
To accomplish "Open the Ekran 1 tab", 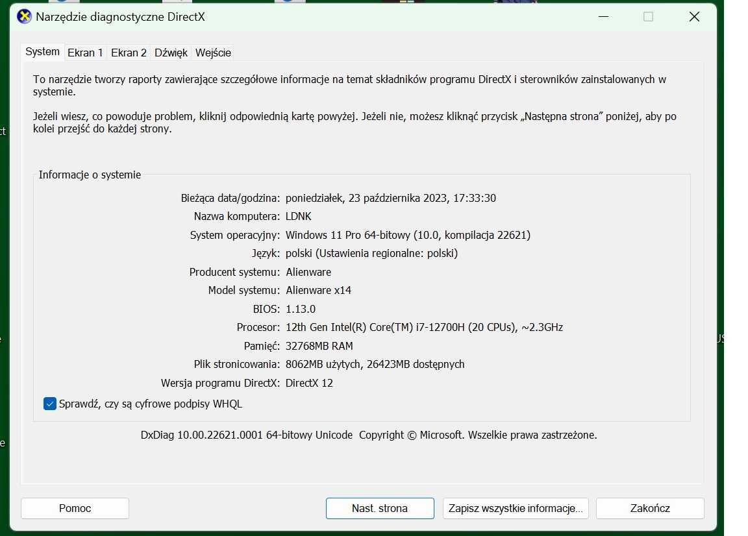I will 86,53.
